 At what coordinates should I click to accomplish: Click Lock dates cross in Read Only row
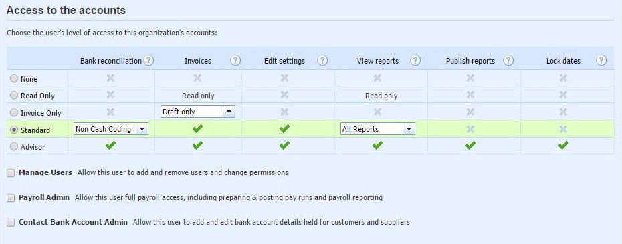(x=563, y=94)
